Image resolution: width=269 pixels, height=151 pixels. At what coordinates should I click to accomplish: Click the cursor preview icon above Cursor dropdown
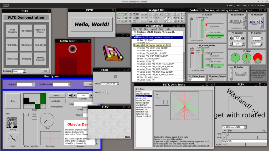tap(115, 76)
